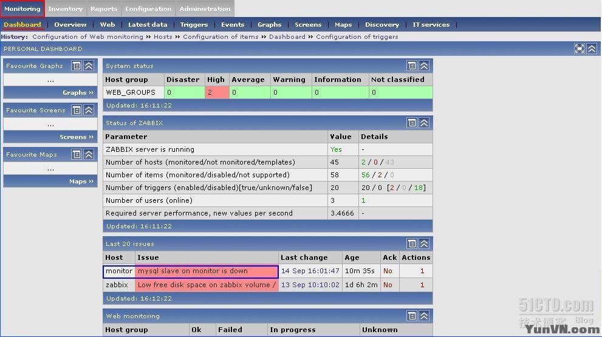602x337 pixels.
Task: Open the Configuration main tab
Action: pos(148,9)
